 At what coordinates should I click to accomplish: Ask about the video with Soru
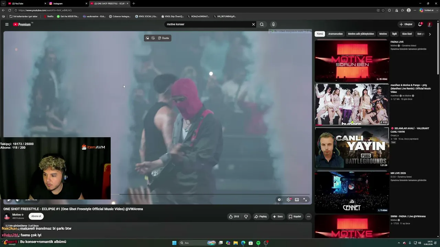(278, 216)
